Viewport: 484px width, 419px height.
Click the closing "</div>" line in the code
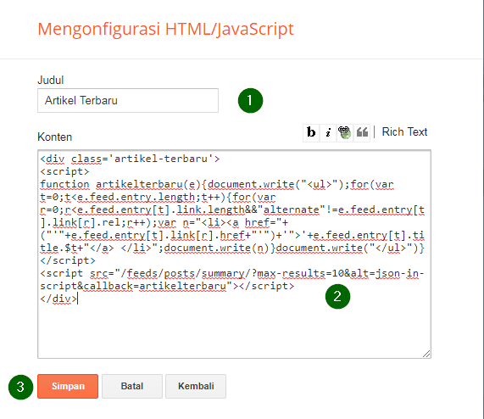[x=58, y=299]
